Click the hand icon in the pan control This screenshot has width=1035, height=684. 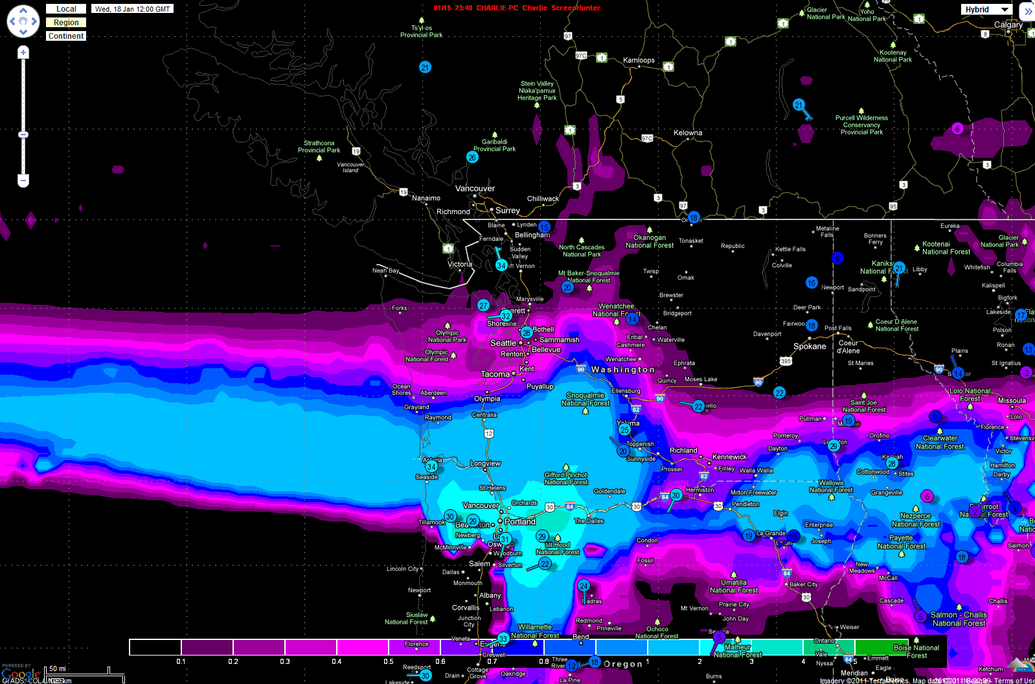tap(23, 21)
